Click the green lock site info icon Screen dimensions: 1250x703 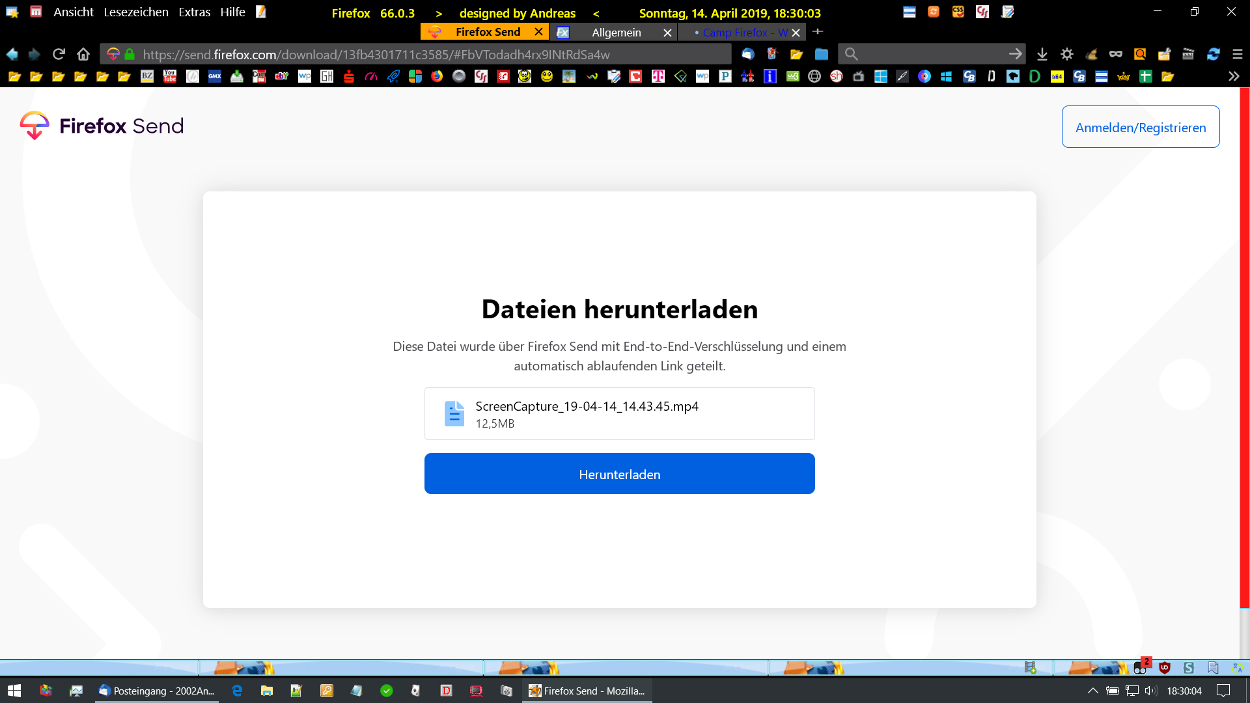tap(130, 54)
